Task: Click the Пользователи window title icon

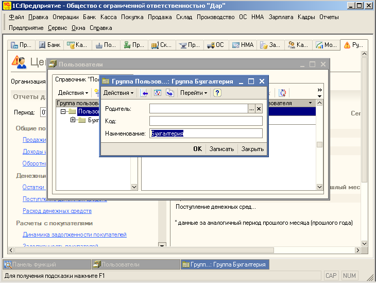Action: (x=53, y=64)
